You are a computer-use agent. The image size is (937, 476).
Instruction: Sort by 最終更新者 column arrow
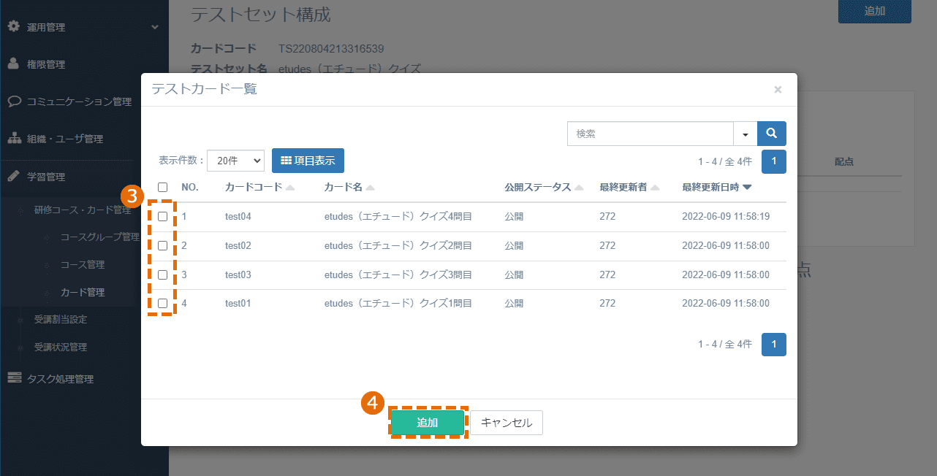tap(655, 188)
